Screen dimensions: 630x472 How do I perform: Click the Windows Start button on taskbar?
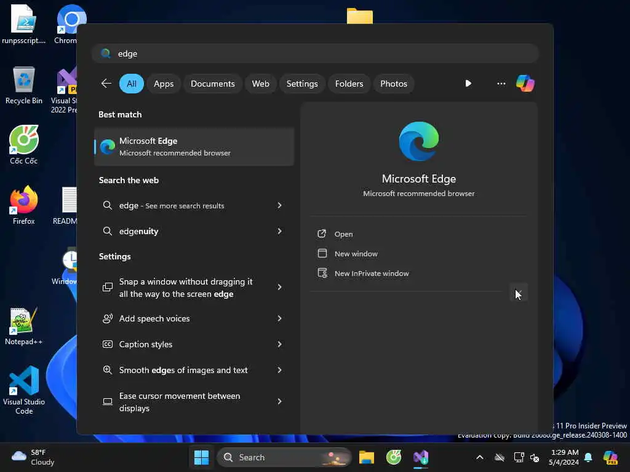201,457
